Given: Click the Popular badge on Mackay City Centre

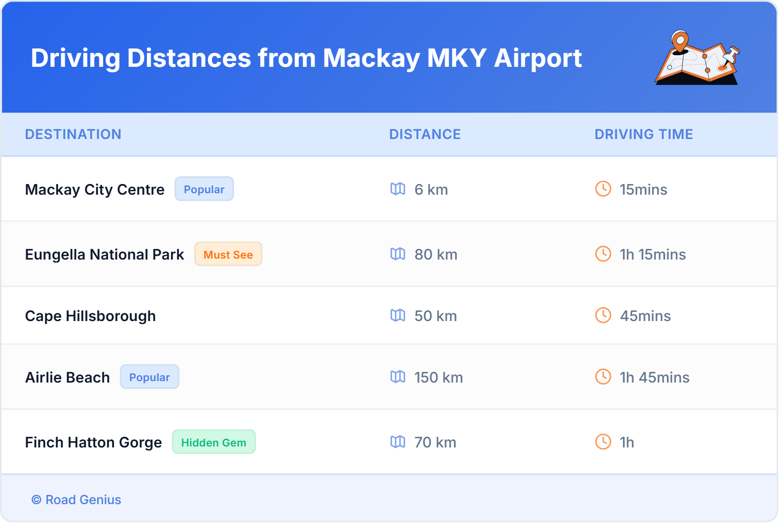Looking at the screenshot, I should [x=204, y=189].
